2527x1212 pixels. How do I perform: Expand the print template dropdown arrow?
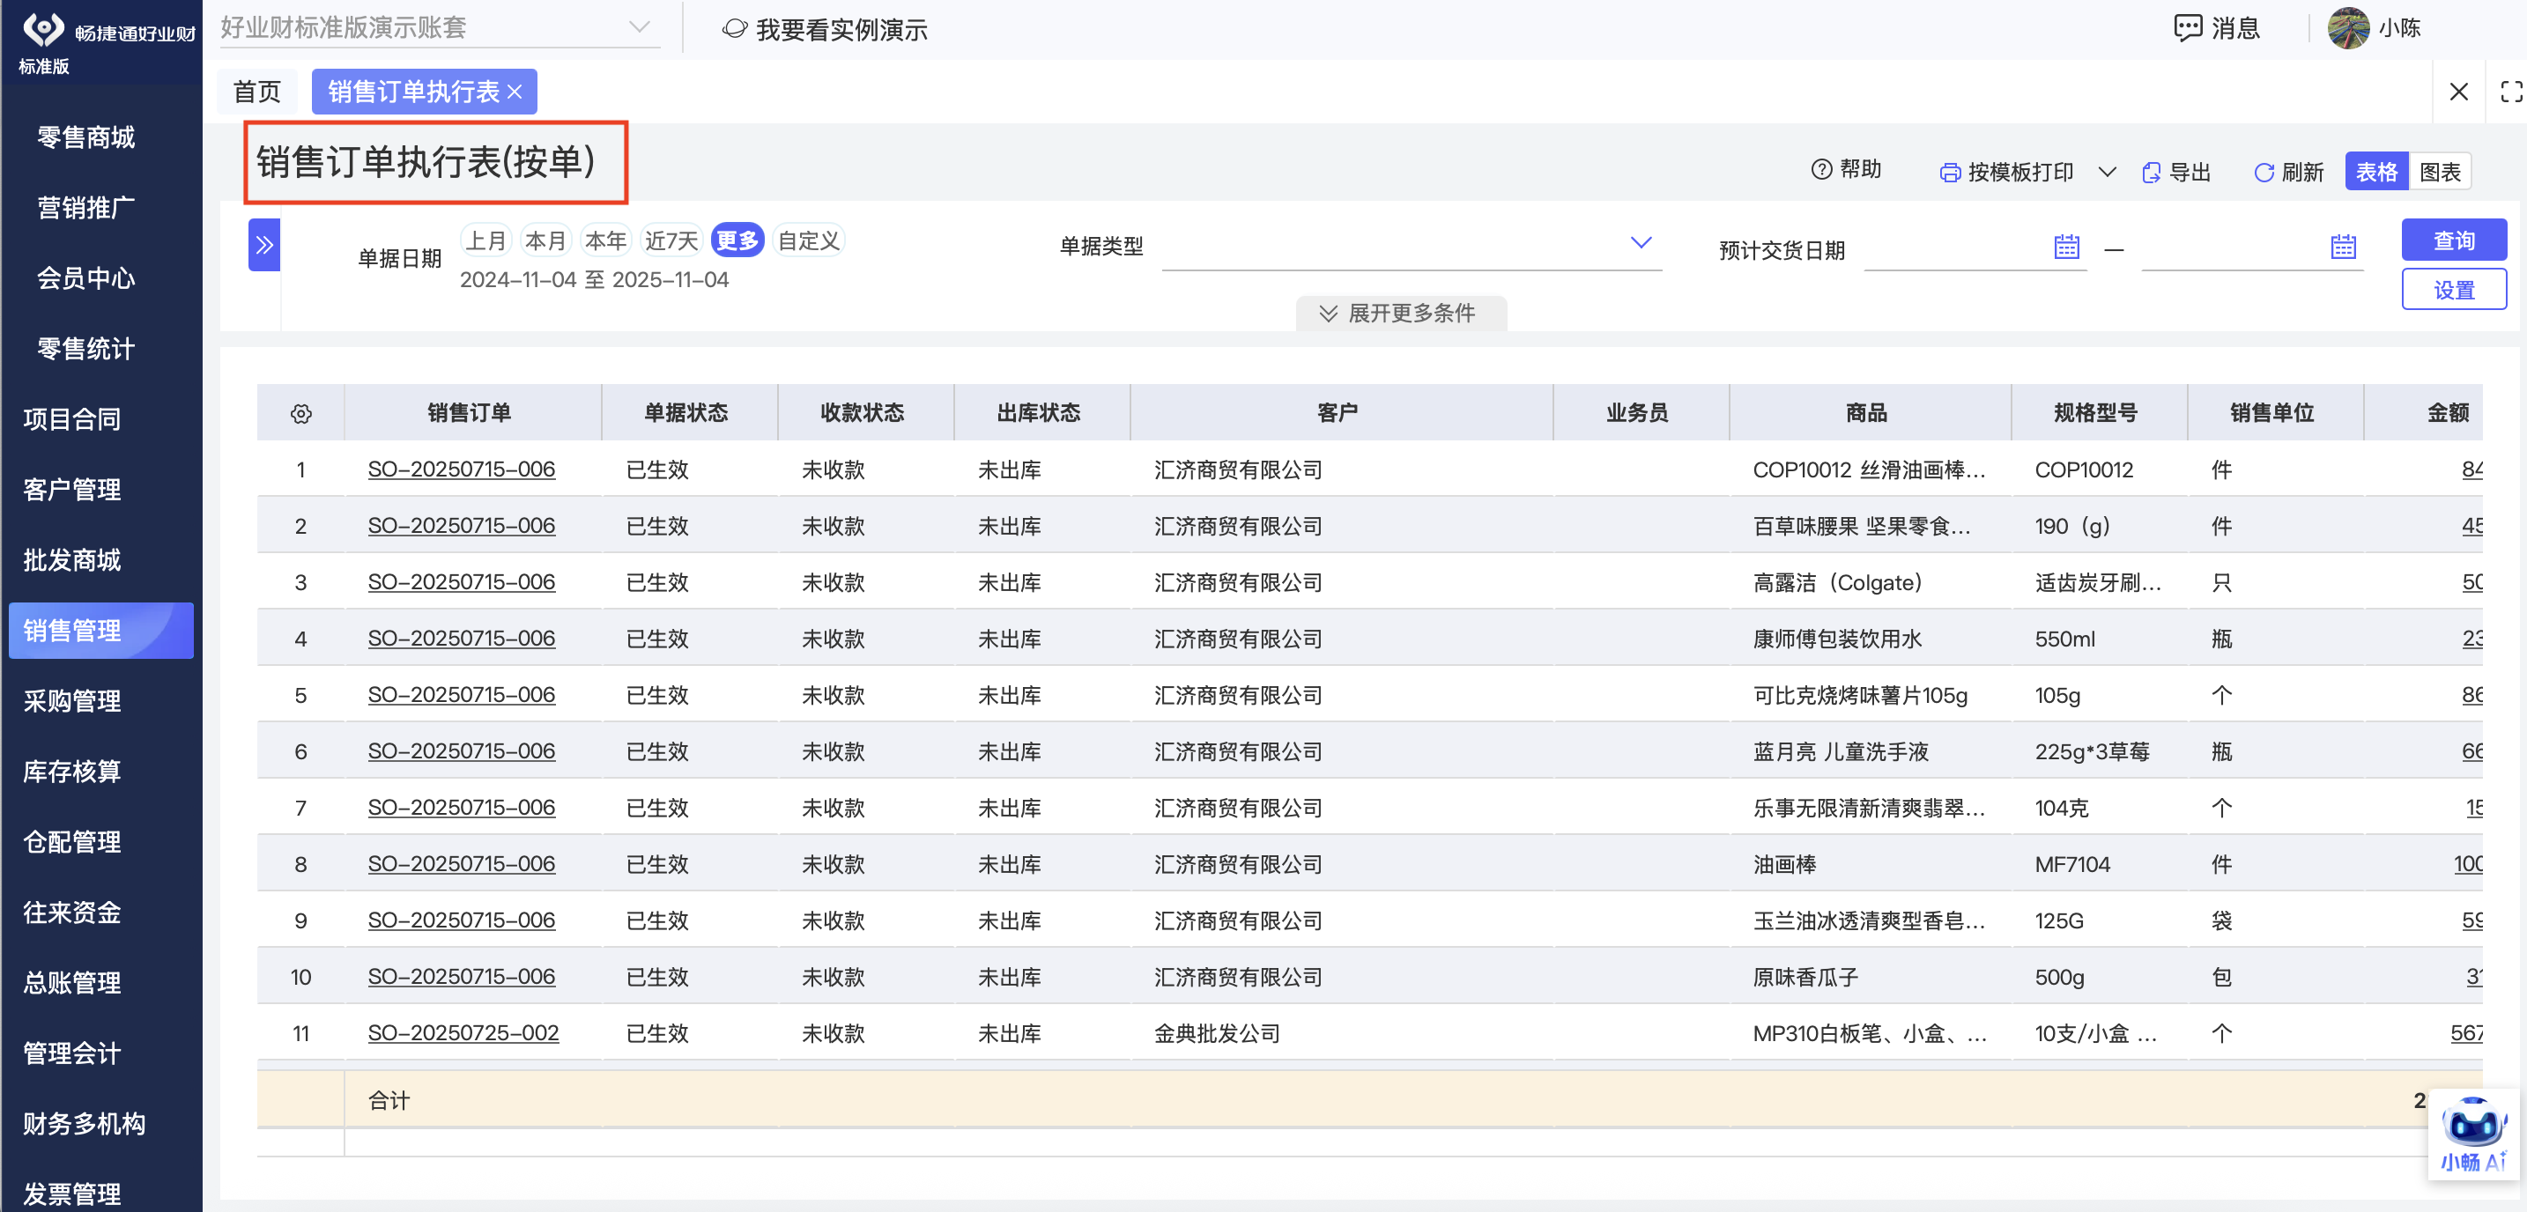[2106, 173]
